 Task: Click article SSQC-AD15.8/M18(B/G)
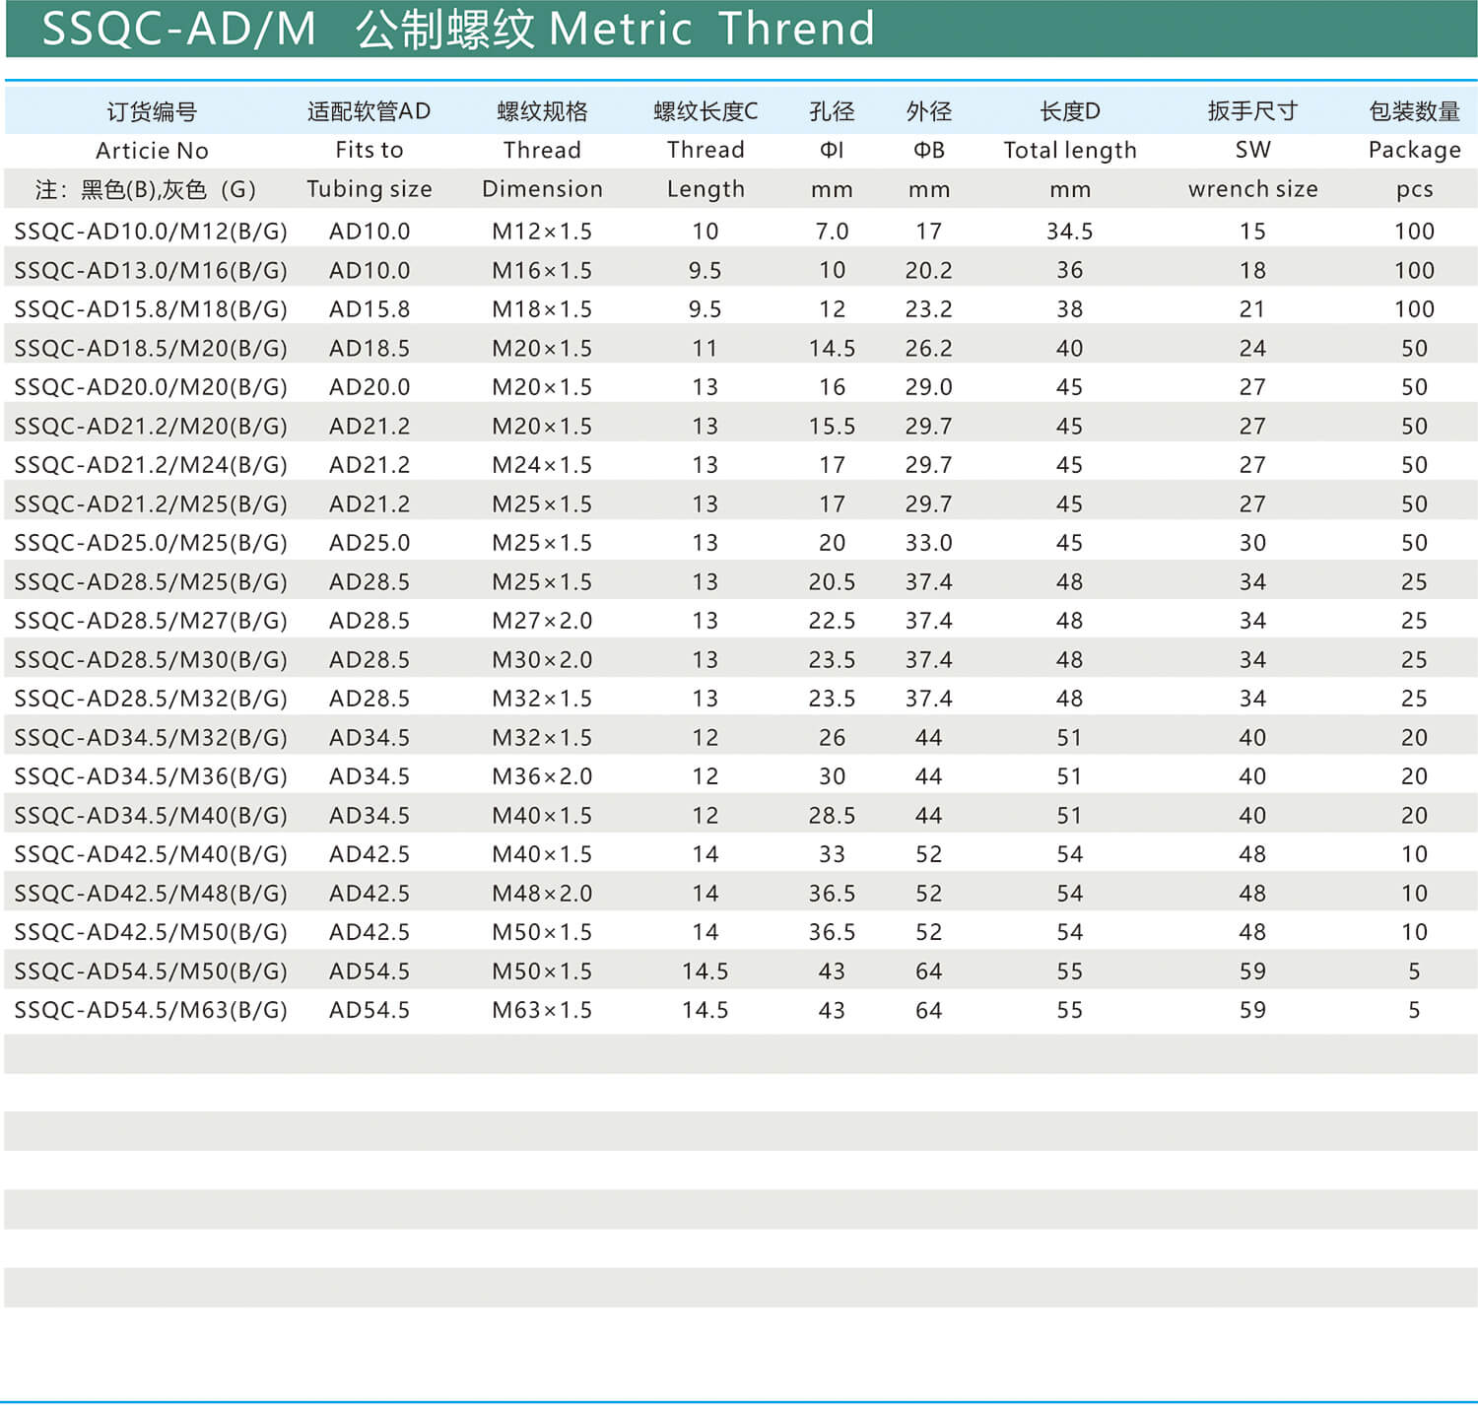(x=151, y=309)
